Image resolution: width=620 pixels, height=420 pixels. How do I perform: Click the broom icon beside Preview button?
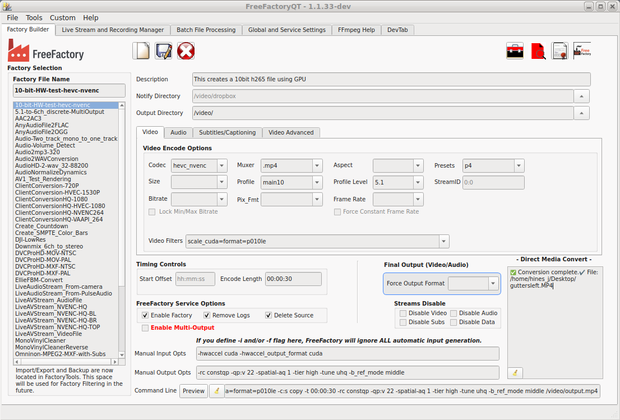click(x=217, y=391)
